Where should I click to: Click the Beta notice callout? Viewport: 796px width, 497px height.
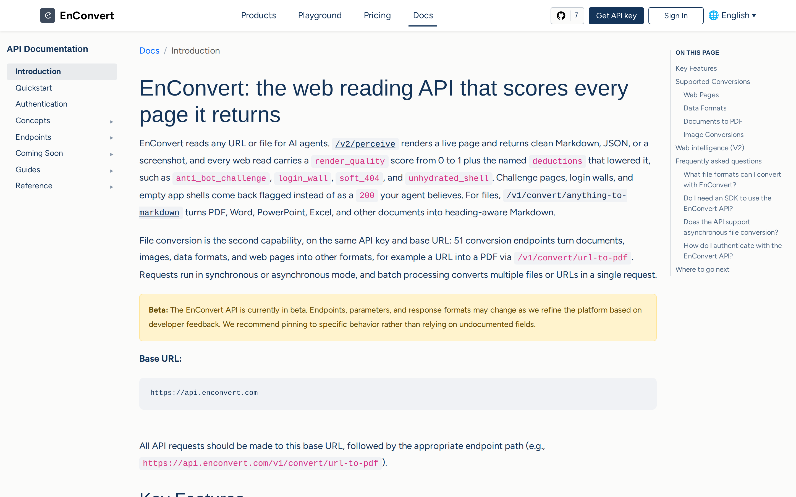coord(398,317)
